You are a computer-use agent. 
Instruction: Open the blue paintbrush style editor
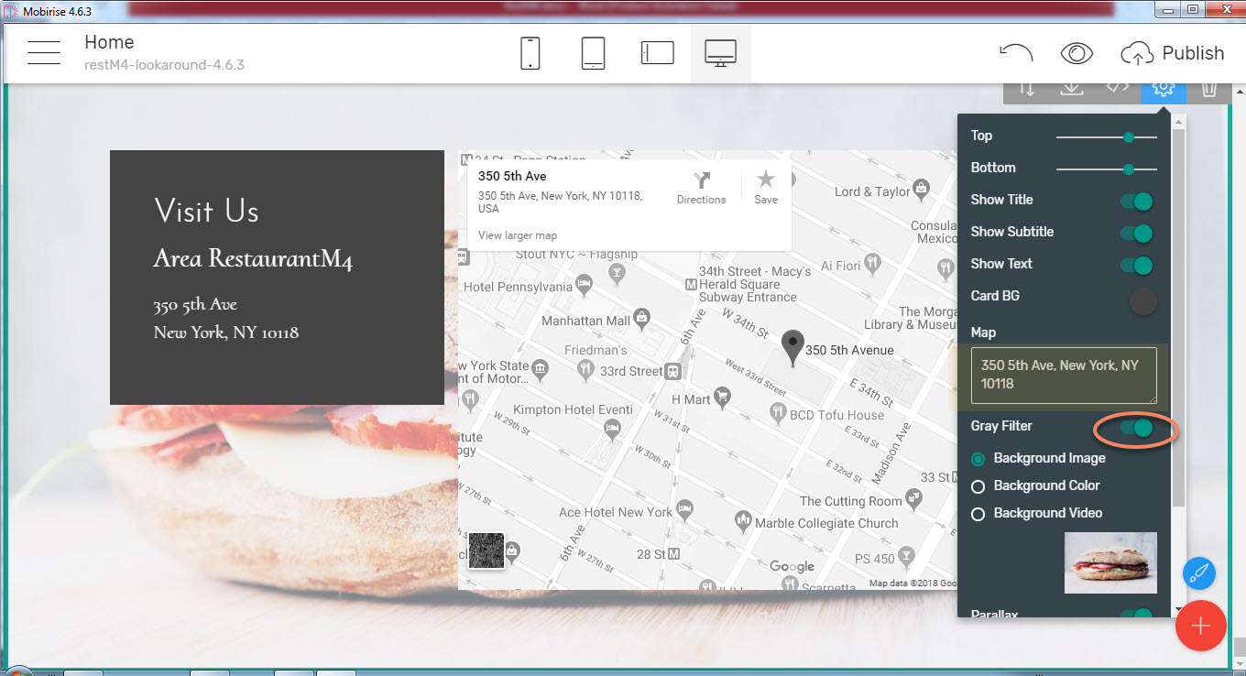click(x=1198, y=573)
